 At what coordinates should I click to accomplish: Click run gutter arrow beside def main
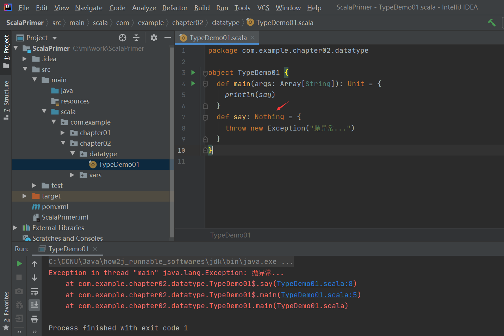(x=193, y=84)
